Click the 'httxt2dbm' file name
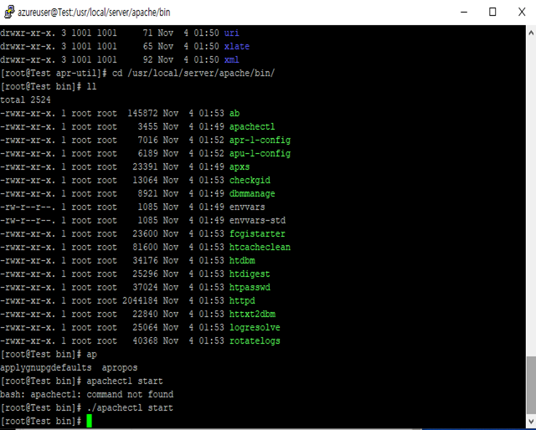Screen dimensions: 536x430 click(x=252, y=315)
